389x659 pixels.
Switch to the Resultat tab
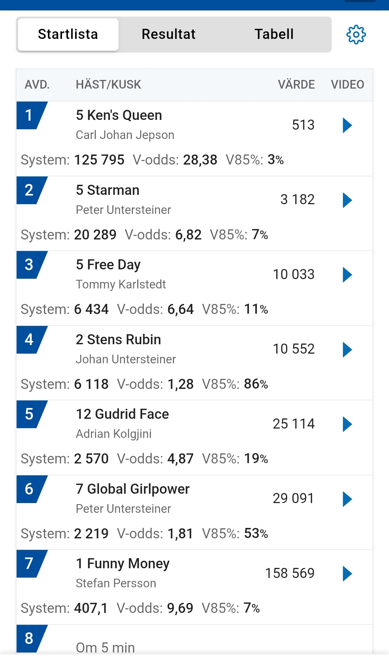click(169, 35)
